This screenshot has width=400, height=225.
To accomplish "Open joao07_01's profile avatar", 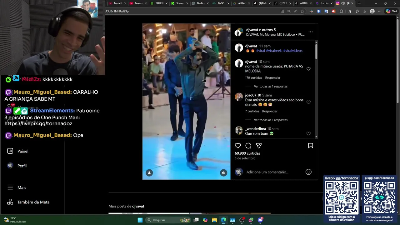I will point(239,97).
